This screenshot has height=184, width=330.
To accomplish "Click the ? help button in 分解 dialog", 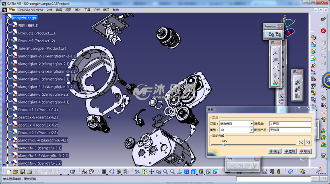I will pos(299,108).
